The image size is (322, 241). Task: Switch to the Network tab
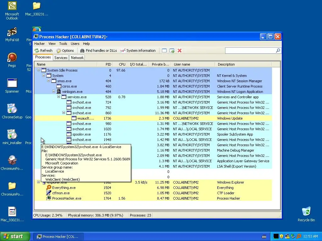pyautogui.click(x=77, y=58)
